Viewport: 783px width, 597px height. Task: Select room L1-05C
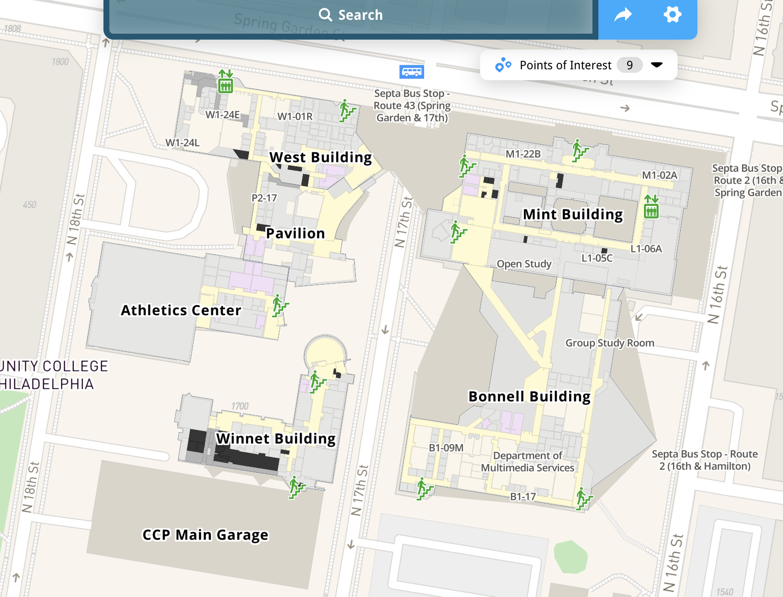[x=597, y=258]
